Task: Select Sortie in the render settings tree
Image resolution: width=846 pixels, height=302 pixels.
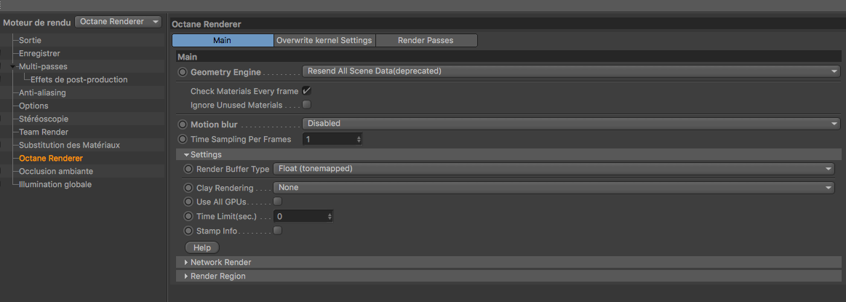Action: click(31, 41)
